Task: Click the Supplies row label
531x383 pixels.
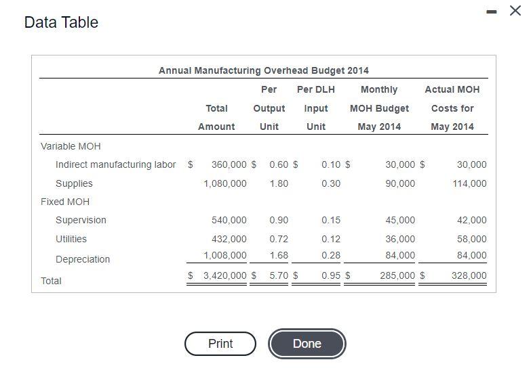Action: click(x=74, y=183)
